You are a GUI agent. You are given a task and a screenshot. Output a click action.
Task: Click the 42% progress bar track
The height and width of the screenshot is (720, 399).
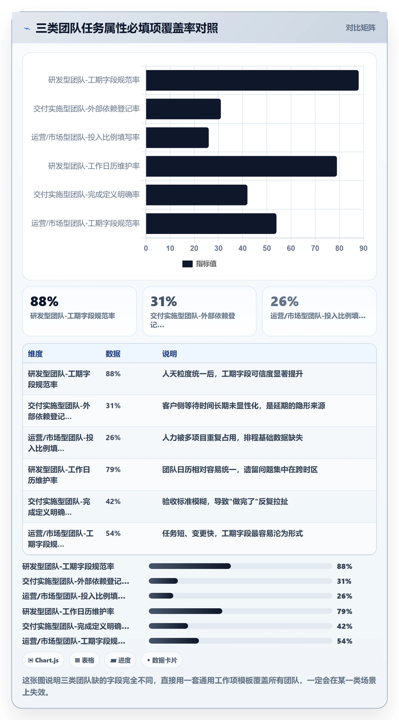click(x=241, y=626)
